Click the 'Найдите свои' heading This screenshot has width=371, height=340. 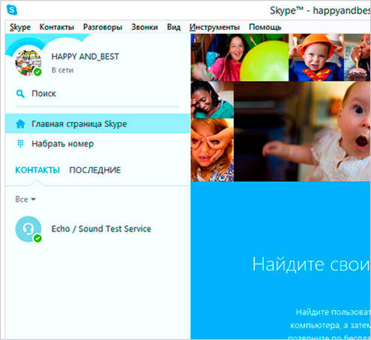(311, 265)
